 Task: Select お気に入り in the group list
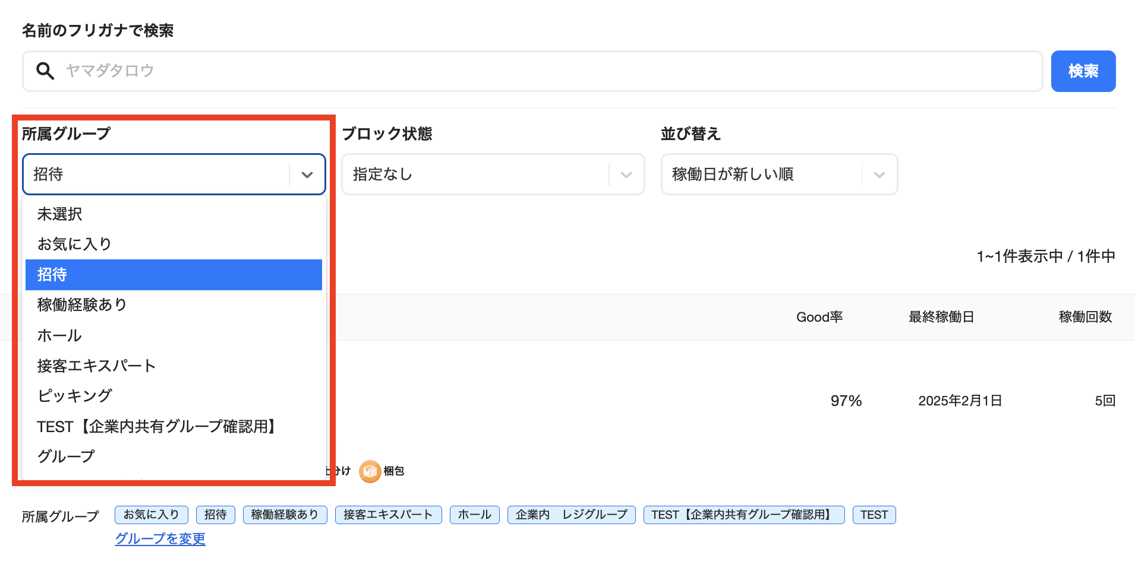click(x=174, y=244)
